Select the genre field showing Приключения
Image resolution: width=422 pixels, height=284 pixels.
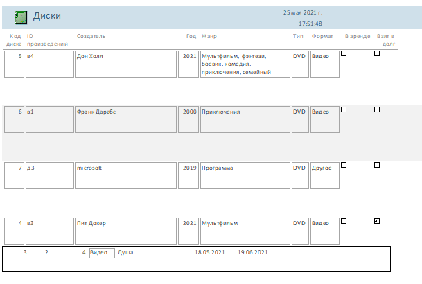click(245, 118)
